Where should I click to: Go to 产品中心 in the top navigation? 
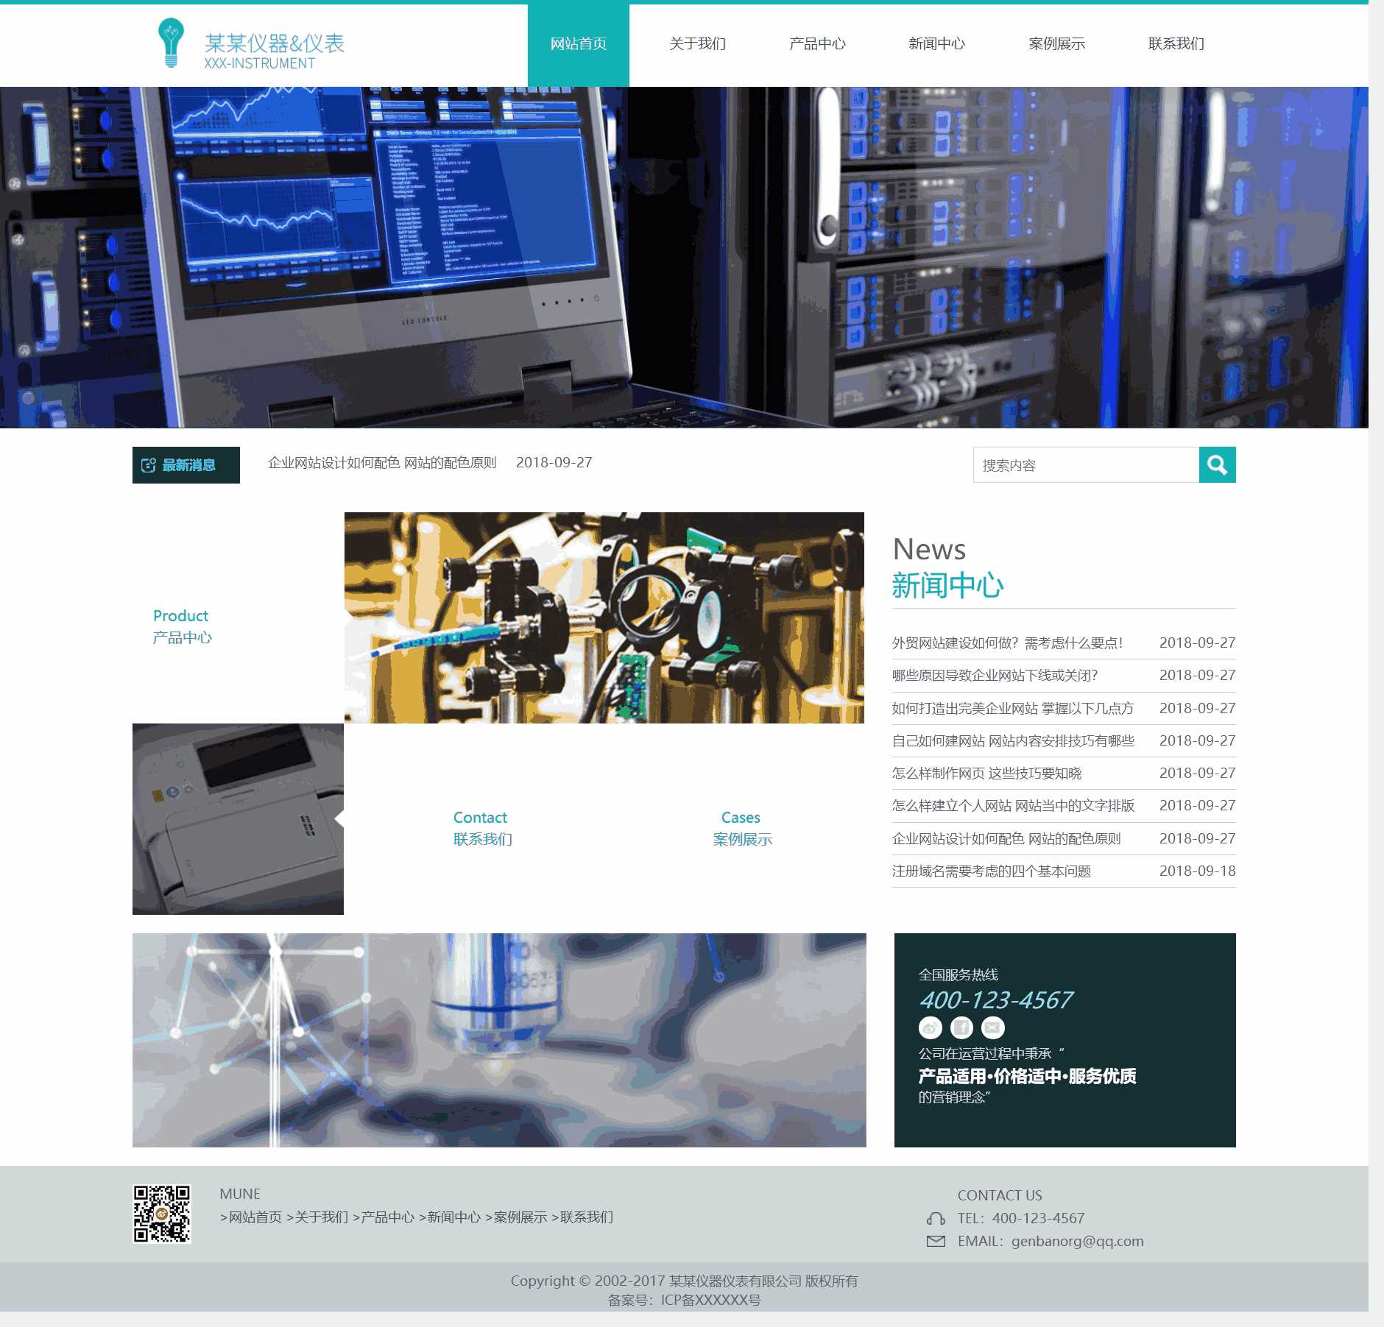click(817, 44)
